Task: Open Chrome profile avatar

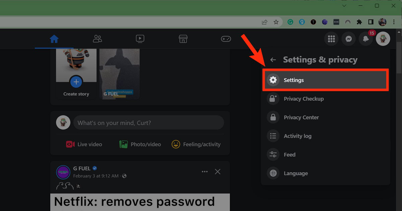Action: point(382,22)
